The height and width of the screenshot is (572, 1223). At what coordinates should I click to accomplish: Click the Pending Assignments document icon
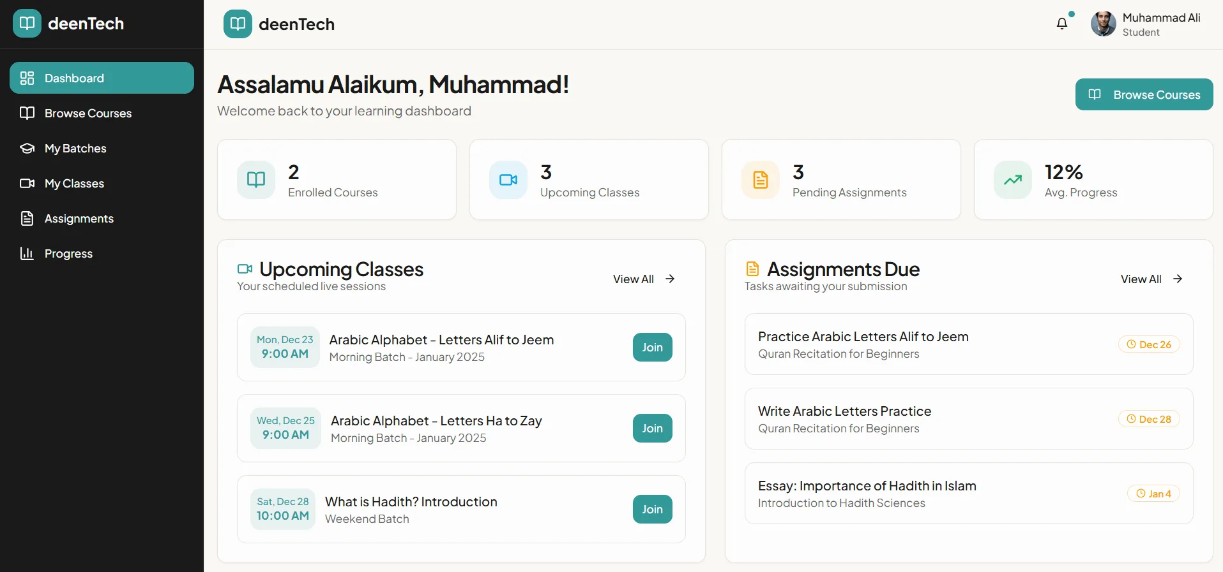(x=761, y=180)
